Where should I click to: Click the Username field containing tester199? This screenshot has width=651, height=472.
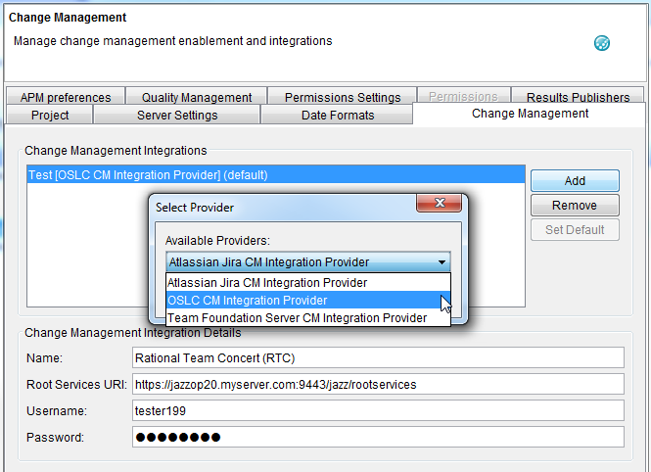point(378,410)
